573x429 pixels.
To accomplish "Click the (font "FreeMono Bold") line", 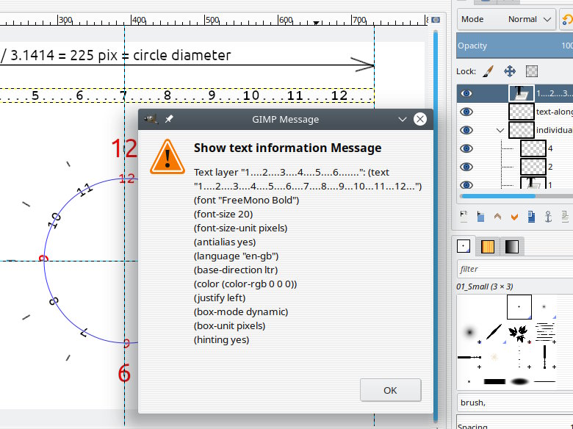I will point(246,201).
